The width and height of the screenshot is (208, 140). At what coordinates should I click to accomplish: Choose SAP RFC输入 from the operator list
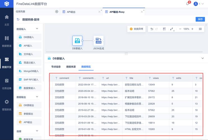[x=29, y=80]
